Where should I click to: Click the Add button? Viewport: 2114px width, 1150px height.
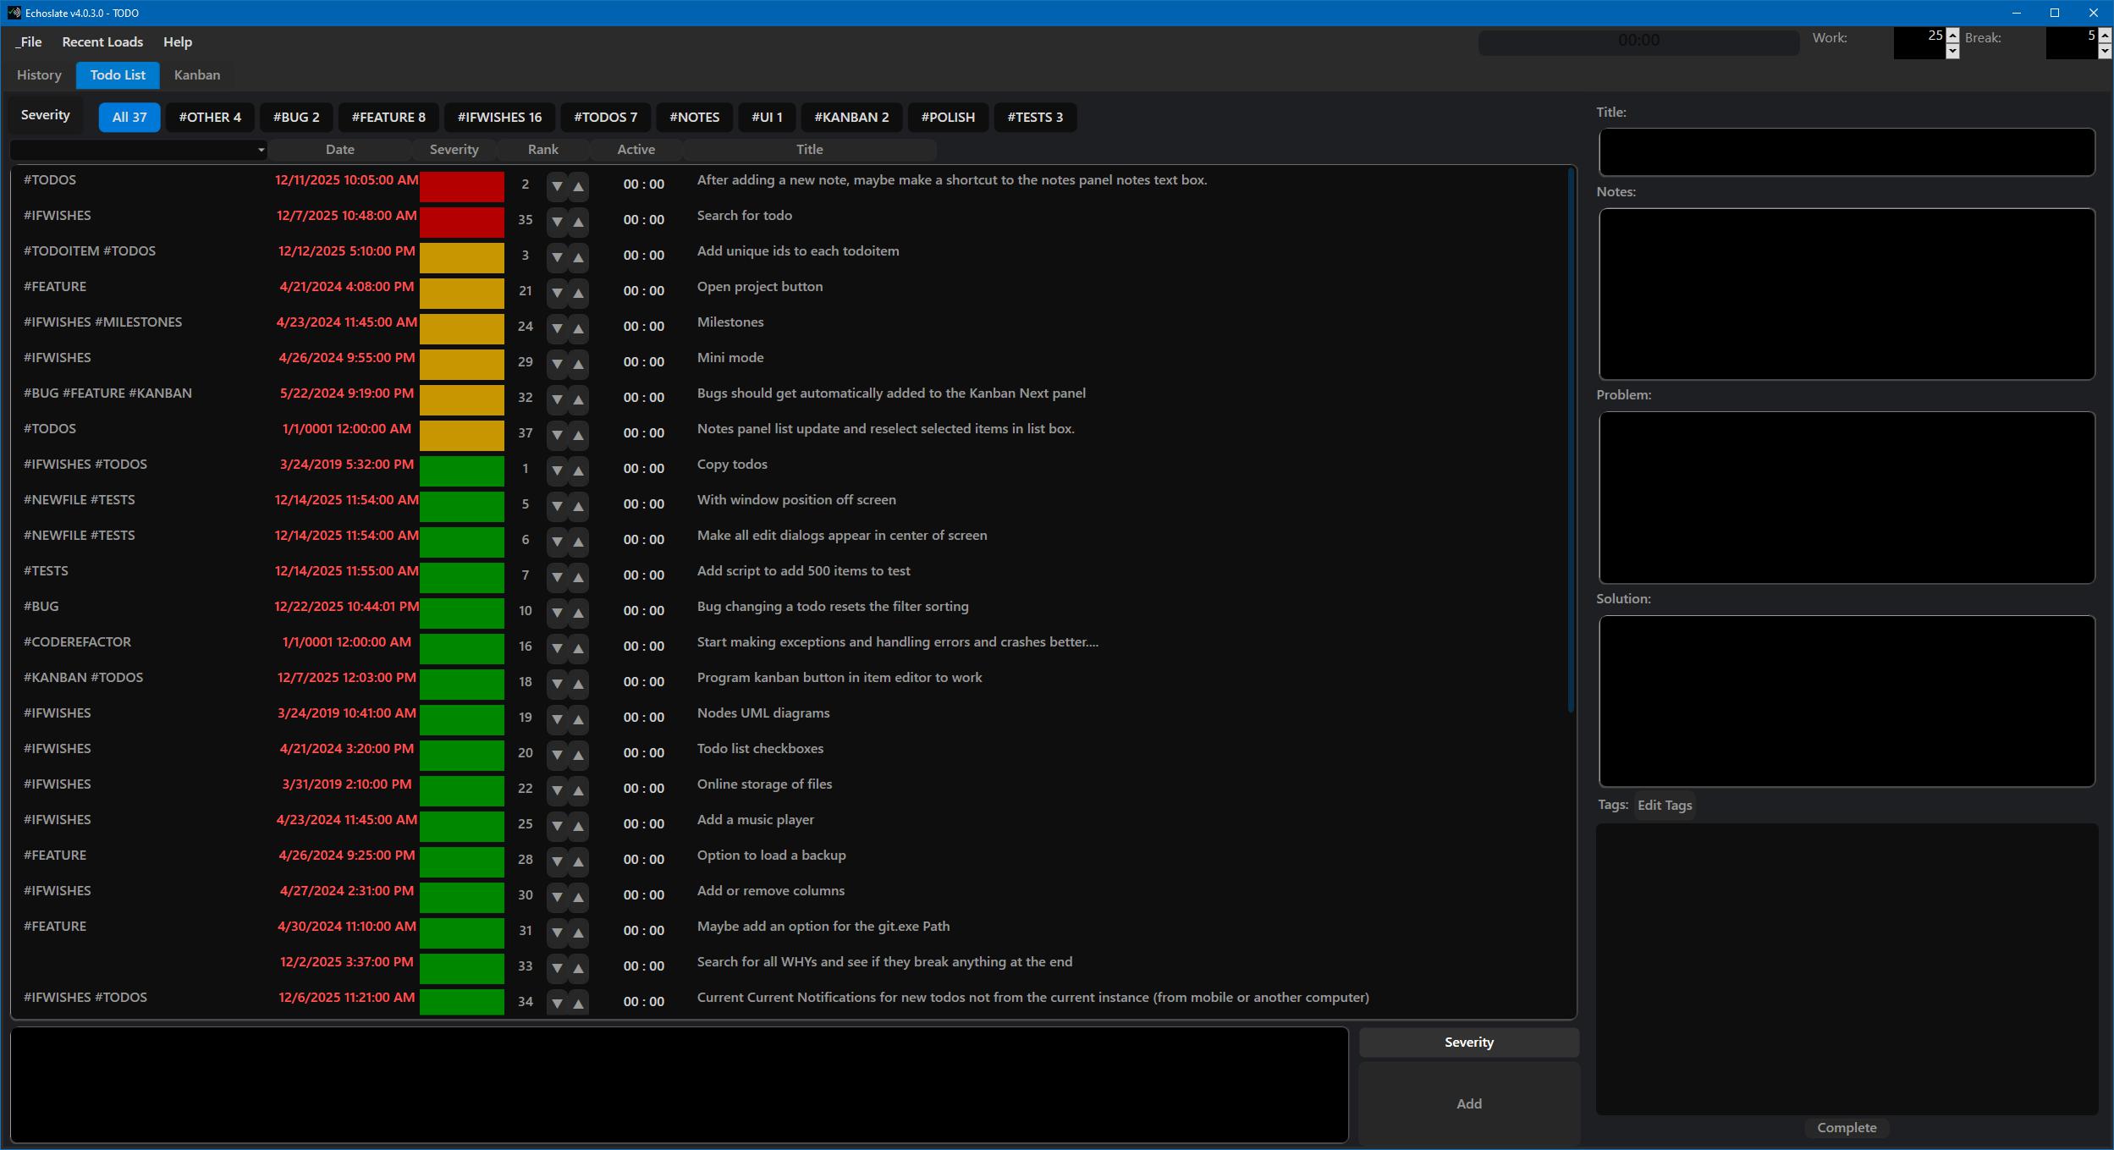1468,1103
